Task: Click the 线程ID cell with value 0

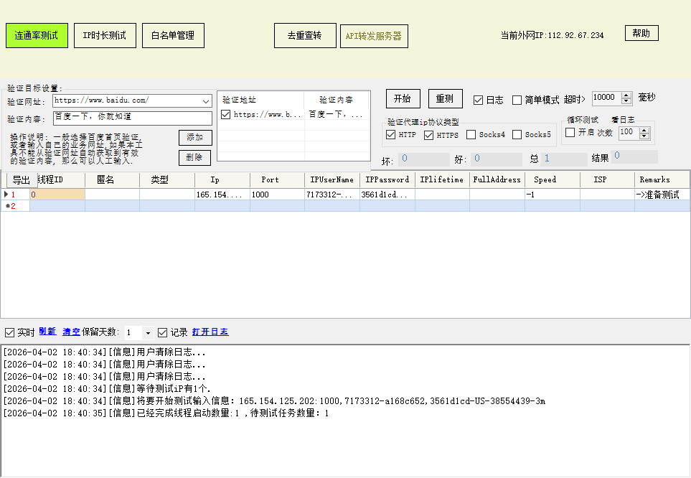Action: [x=57, y=195]
